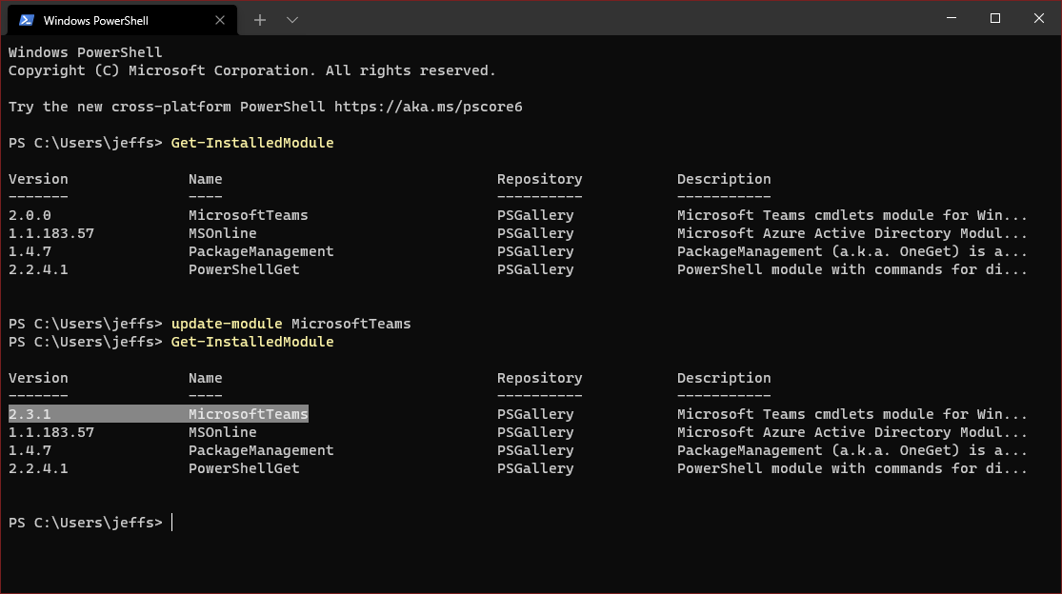This screenshot has width=1062, height=594.
Task: Click PSGallery in second table PowerShellGet row
Action: pos(535,468)
